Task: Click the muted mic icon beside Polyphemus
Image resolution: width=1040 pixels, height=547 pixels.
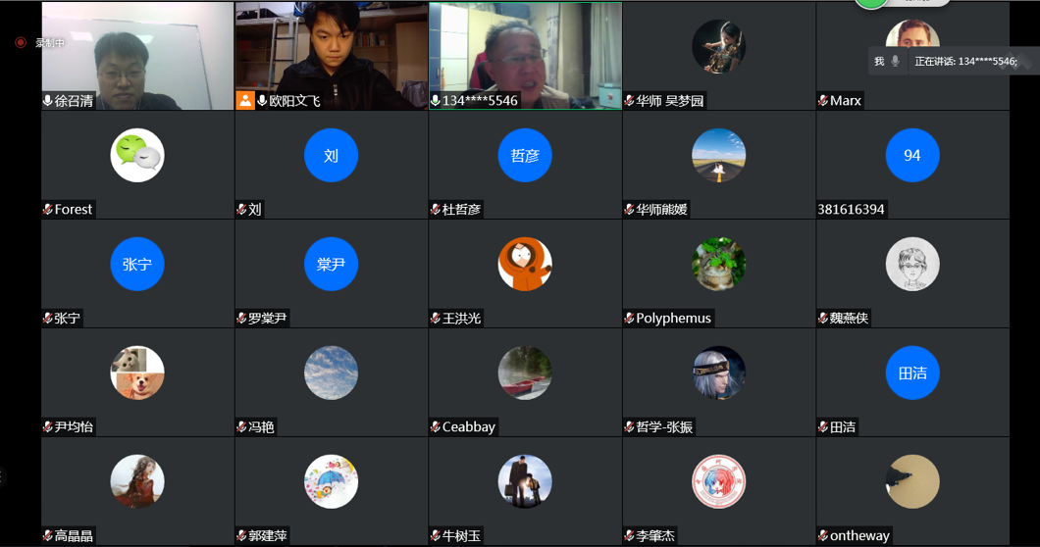Action: [629, 319]
